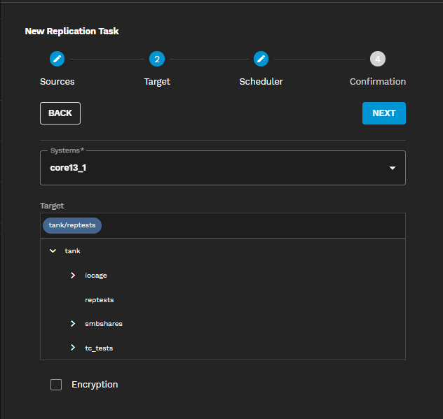Switch to the Scheduler step label
This screenshot has height=419, width=443.
(261, 82)
